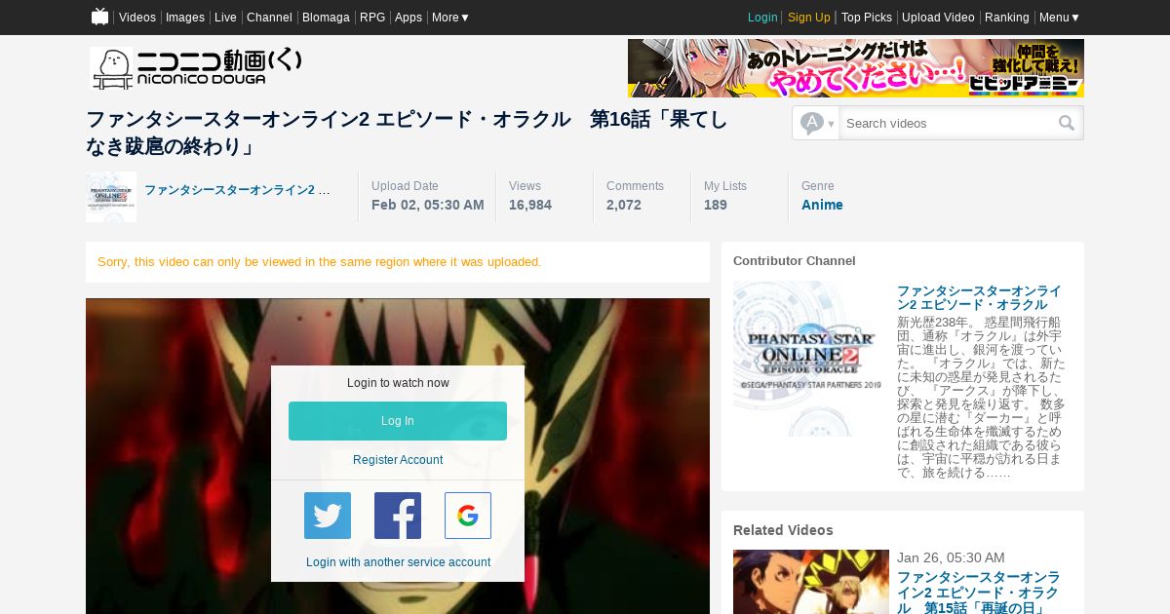Image resolution: width=1170 pixels, height=614 pixels.
Task: Click the Sign Up link
Action: [809, 18]
